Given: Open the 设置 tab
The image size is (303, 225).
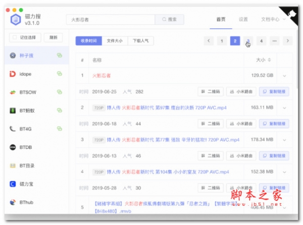Looking at the screenshot, I should coord(243,20).
